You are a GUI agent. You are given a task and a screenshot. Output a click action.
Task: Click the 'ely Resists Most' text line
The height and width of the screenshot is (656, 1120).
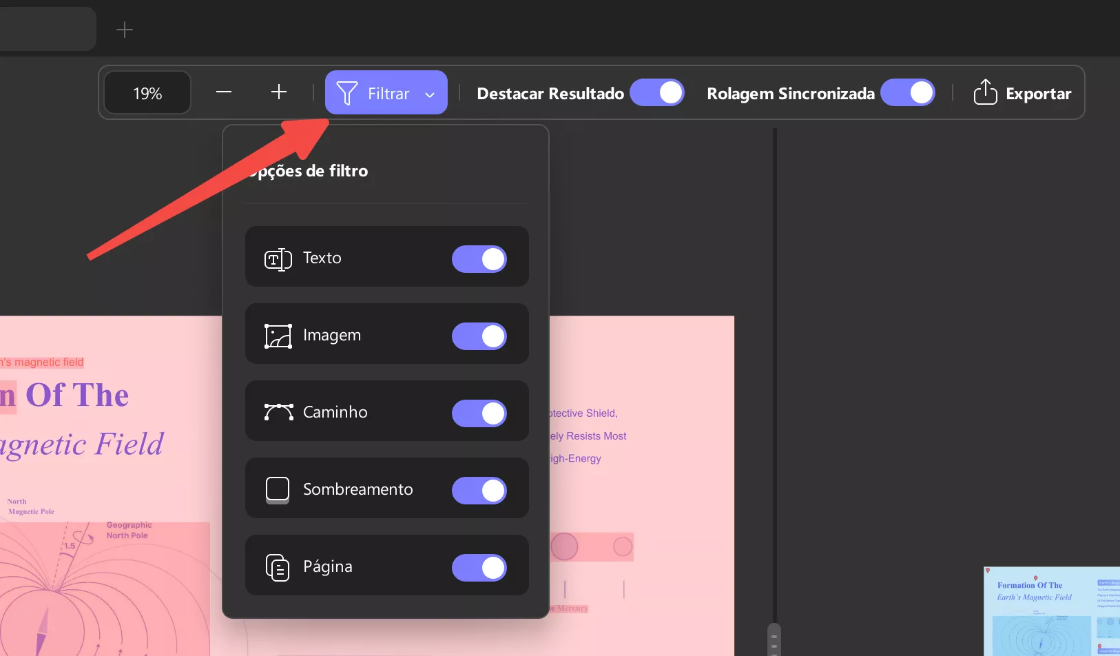pos(588,436)
